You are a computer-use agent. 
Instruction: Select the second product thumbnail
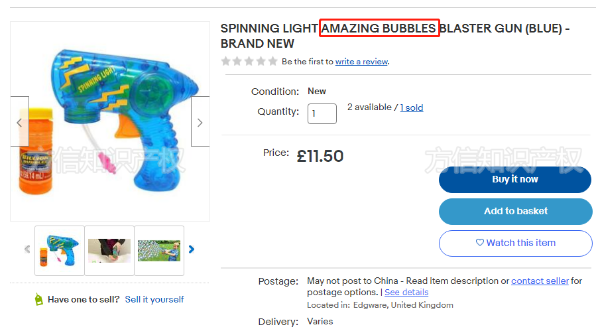(109, 250)
